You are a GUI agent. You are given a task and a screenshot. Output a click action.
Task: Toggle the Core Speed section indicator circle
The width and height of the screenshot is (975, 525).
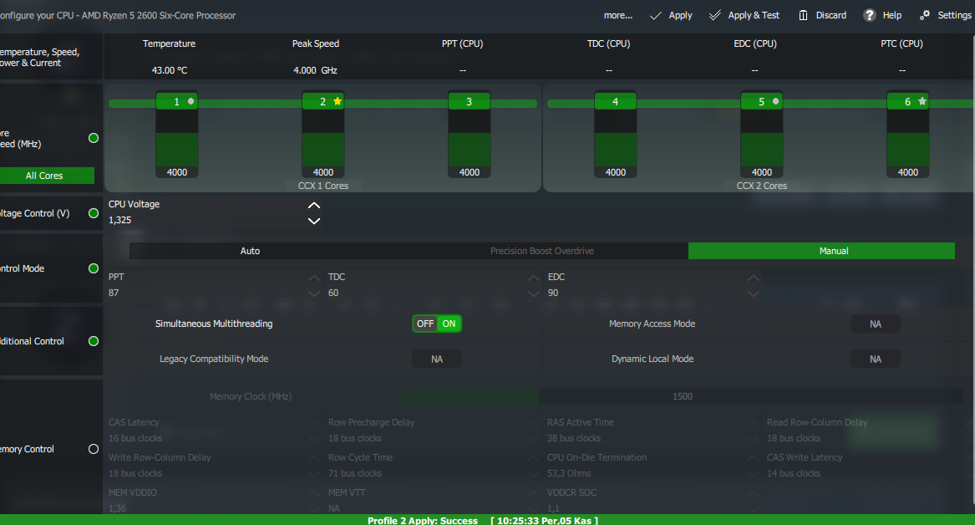coord(94,138)
